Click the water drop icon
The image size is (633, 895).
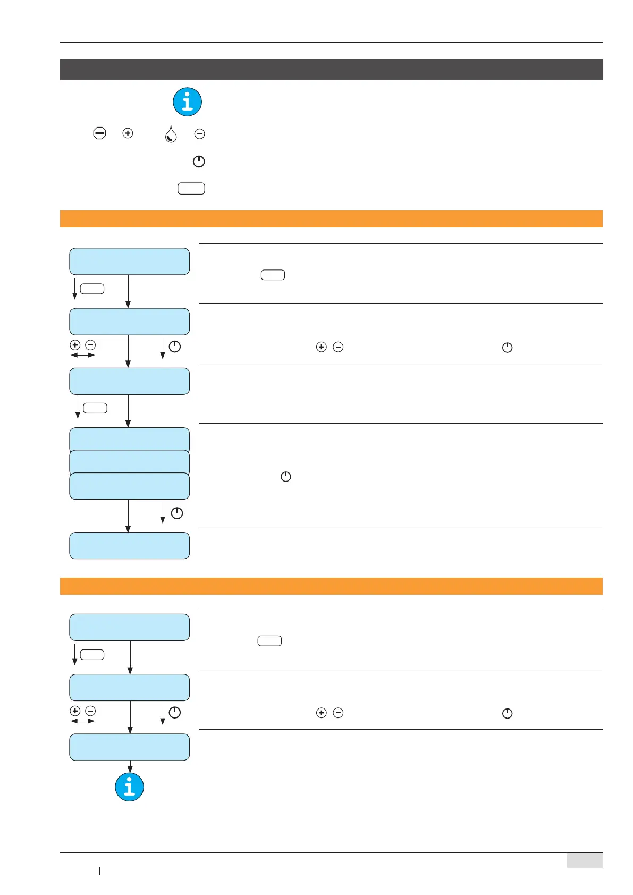coord(171,134)
